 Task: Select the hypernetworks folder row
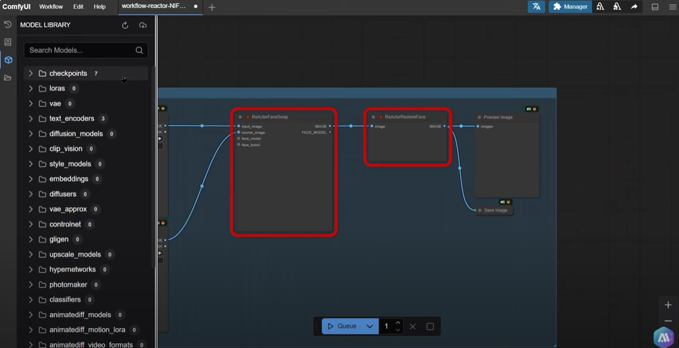pos(86,269)
